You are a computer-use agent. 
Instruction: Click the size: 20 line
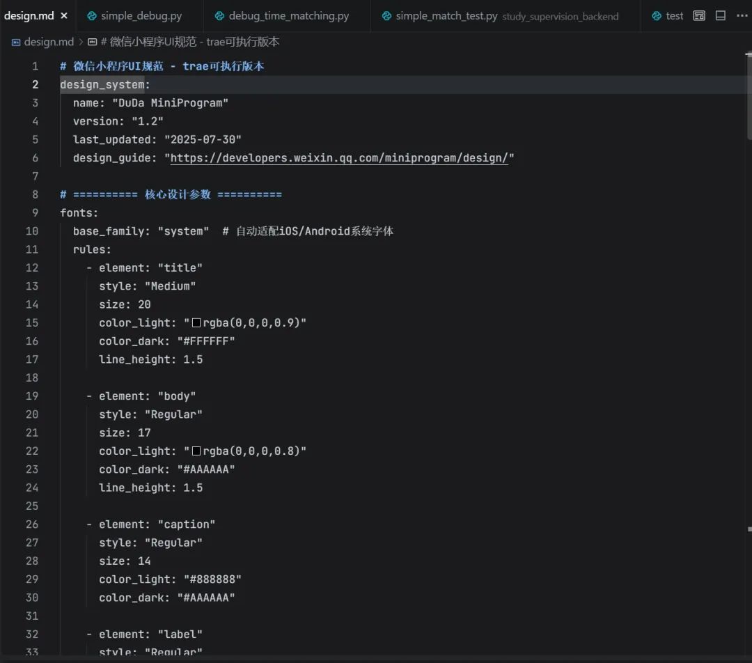(125, 304)
